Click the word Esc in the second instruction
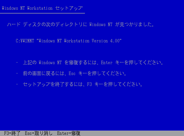This screenshot has width=184, height=136. coord(72,74)
